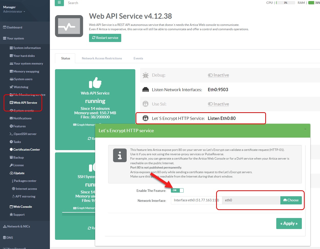Open the Administrator dropdown menu
Viewport: 320px width, 249px height.
click(x=14, y=12)
